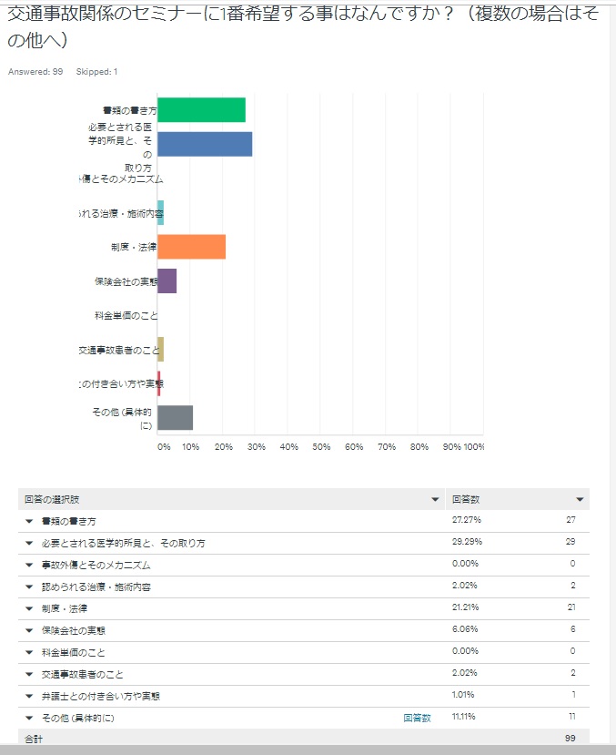Expand the 弁護士との付き合い方や実態 row arrow
The image size is (616, 755).
[29, 696]
